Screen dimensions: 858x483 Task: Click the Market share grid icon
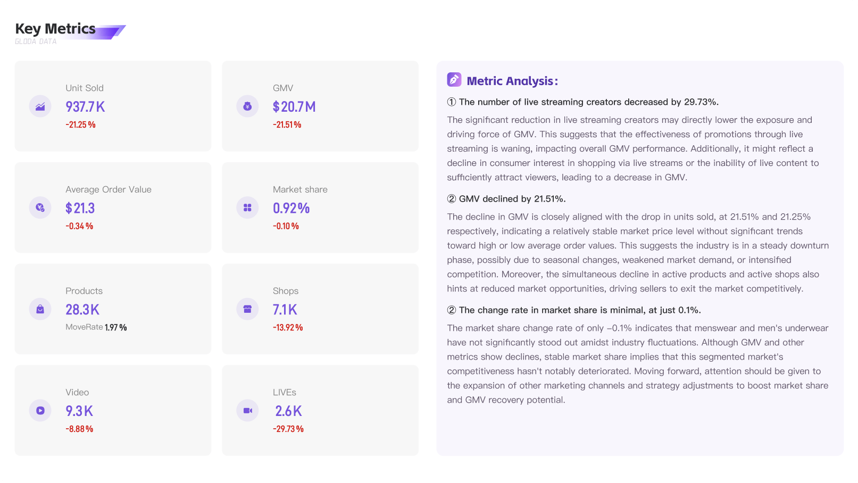(x=247, y=207)
